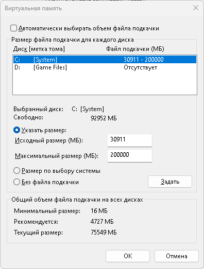204x269 pixels.
Task: Click the Диск [метка тома] column header
Action: [x=39, y=49]
